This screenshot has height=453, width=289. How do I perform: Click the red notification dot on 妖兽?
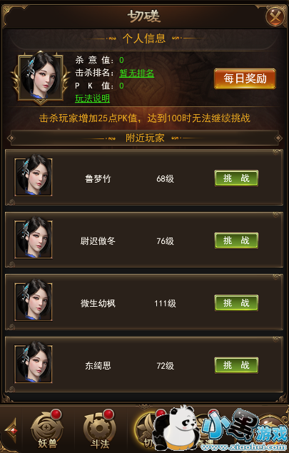56,414
